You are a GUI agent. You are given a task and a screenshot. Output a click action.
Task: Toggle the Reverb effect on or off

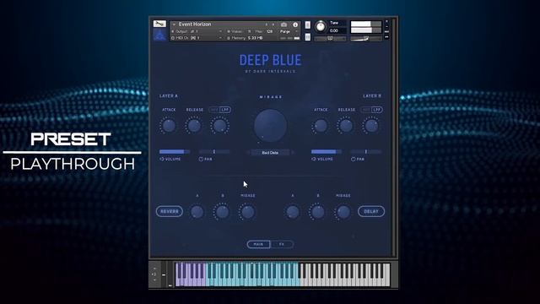tap(170, 211)
